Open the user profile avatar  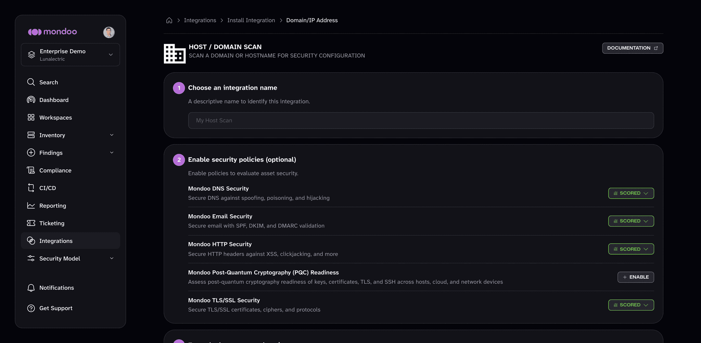tap(109, 32)
